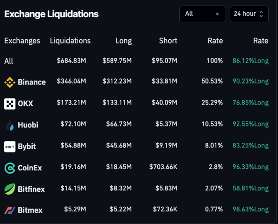The height and width of the screenshot is (224, 278).
Task: Click Bitmex liquidations $5.29M
Action: click(75, 209)
